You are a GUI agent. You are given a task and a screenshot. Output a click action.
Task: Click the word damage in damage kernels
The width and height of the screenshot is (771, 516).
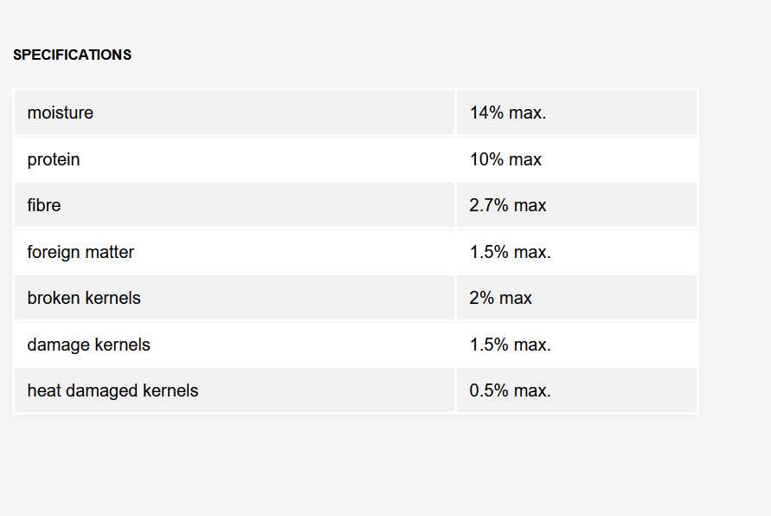pyautogui.click(x=59, y=345)
